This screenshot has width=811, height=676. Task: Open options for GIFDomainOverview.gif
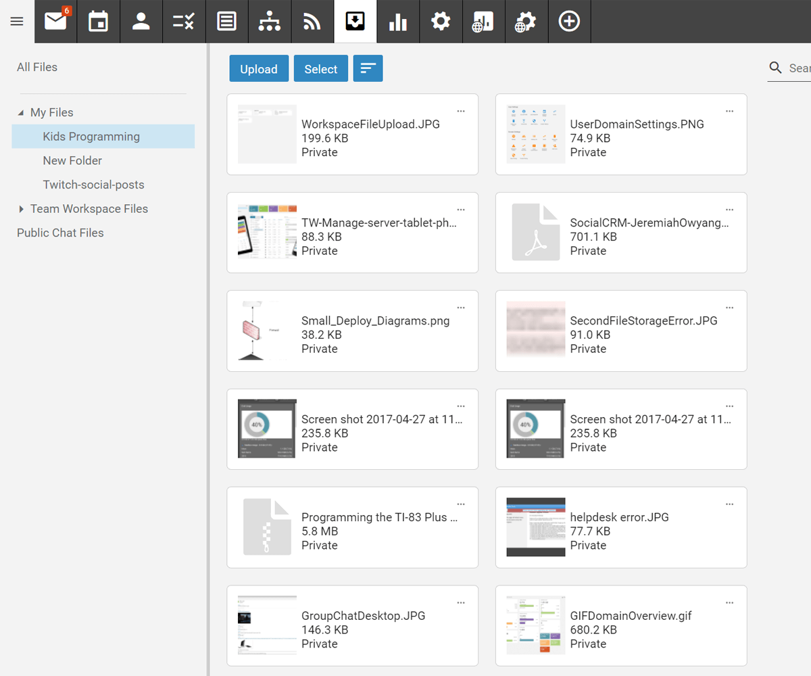point(730,602)
